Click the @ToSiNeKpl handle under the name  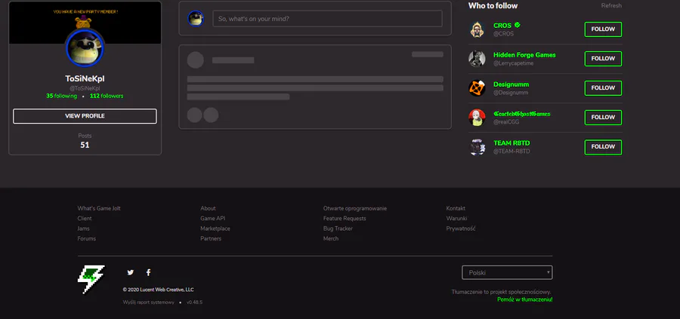(85, 88)
